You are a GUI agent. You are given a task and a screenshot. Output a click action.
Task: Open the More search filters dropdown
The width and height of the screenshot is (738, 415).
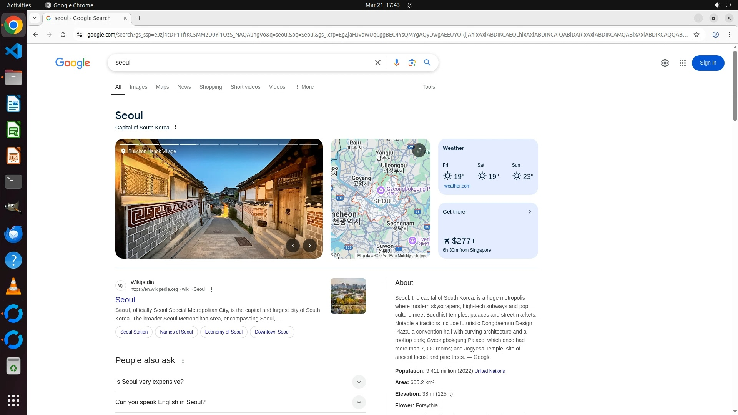[304, 87]
